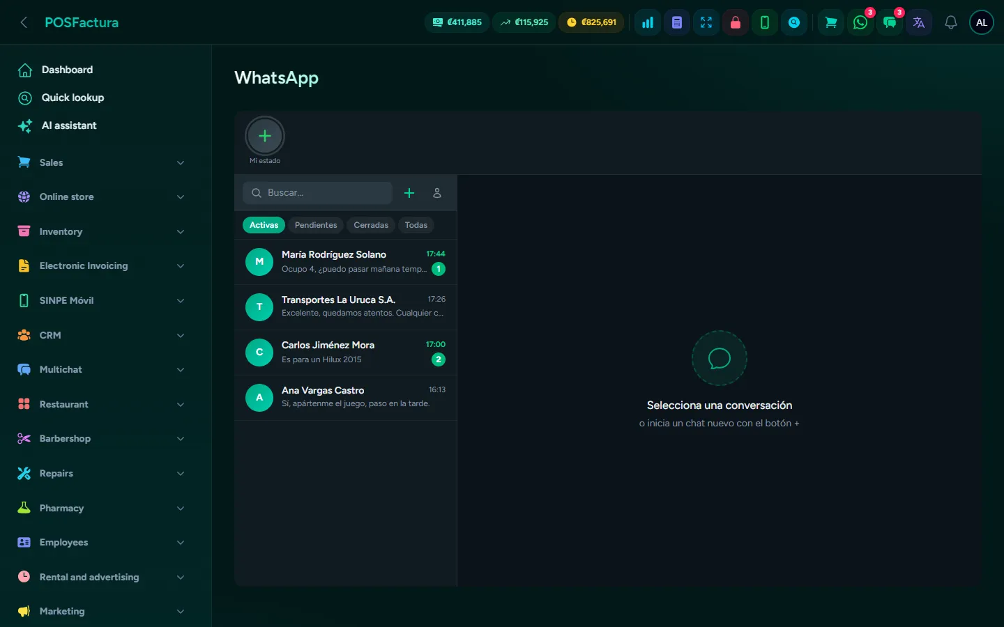Viewport: 1004px width, 627px height.
Task: Open the notifications bell
Action: click(951, 22)
